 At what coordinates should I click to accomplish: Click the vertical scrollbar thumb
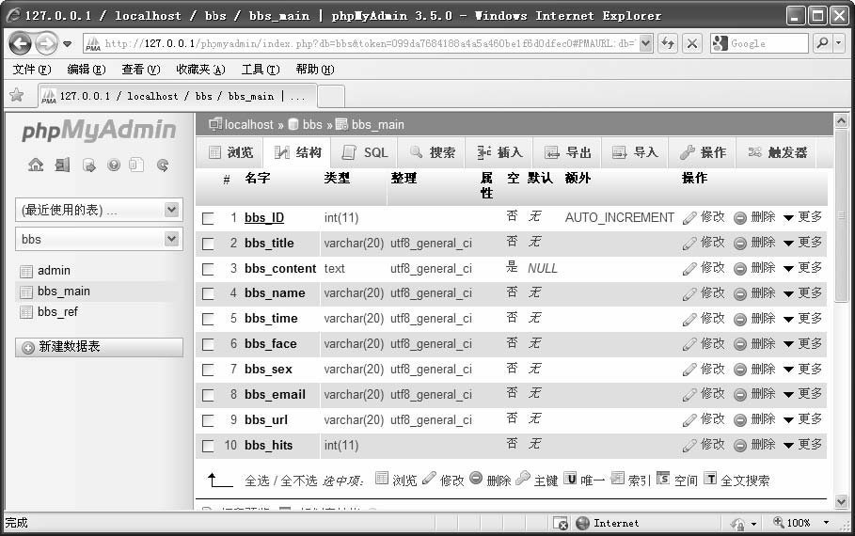tap(841, 215)
